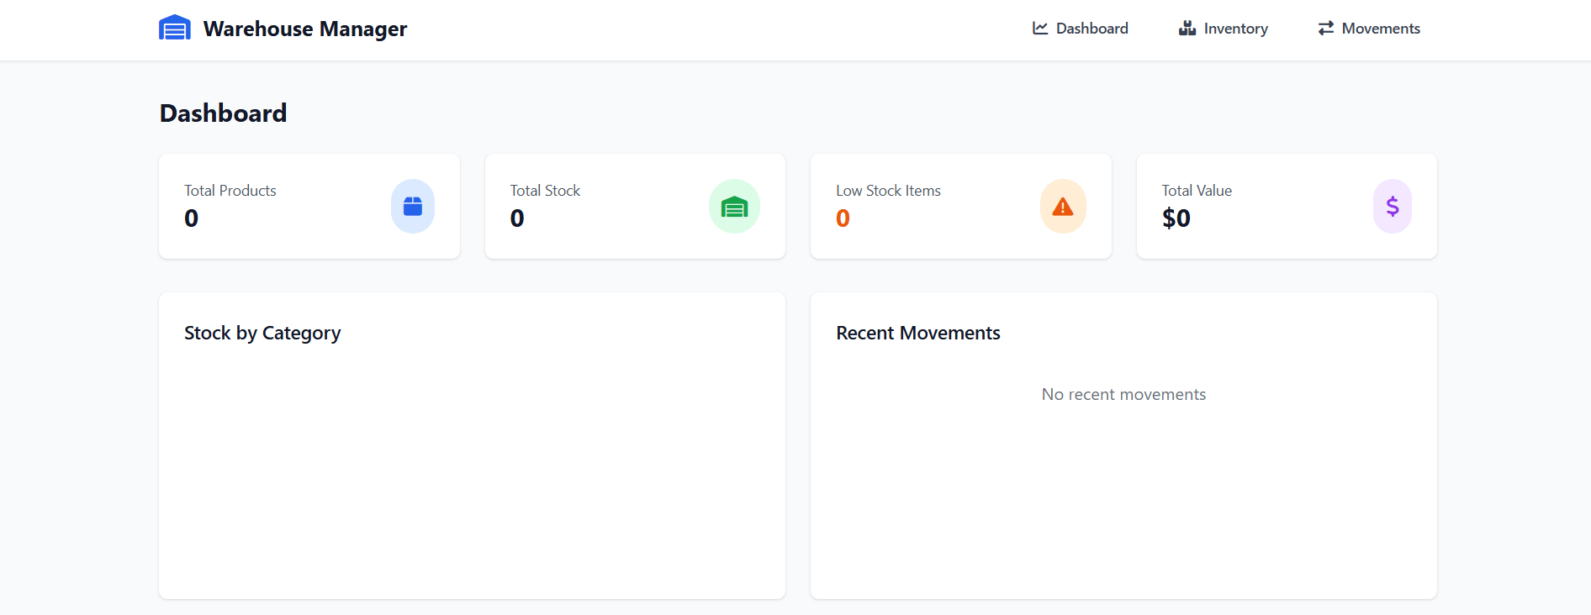The width and height of the screenshot is (1591, 615).
Task: Click the blue warehouse logo icon
Action: [x=174, y=28]
